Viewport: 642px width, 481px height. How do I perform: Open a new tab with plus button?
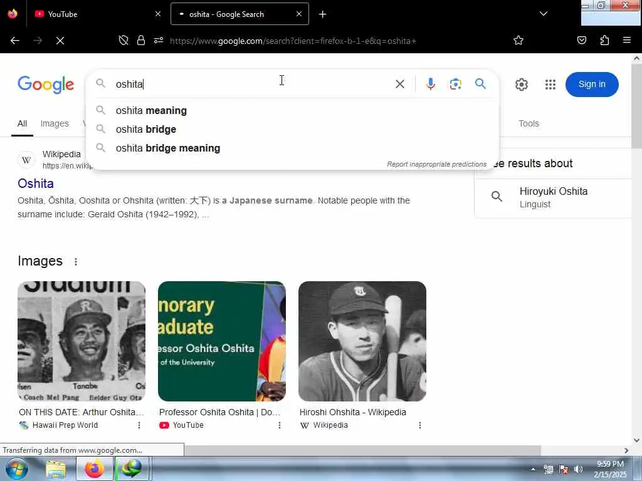323,14
